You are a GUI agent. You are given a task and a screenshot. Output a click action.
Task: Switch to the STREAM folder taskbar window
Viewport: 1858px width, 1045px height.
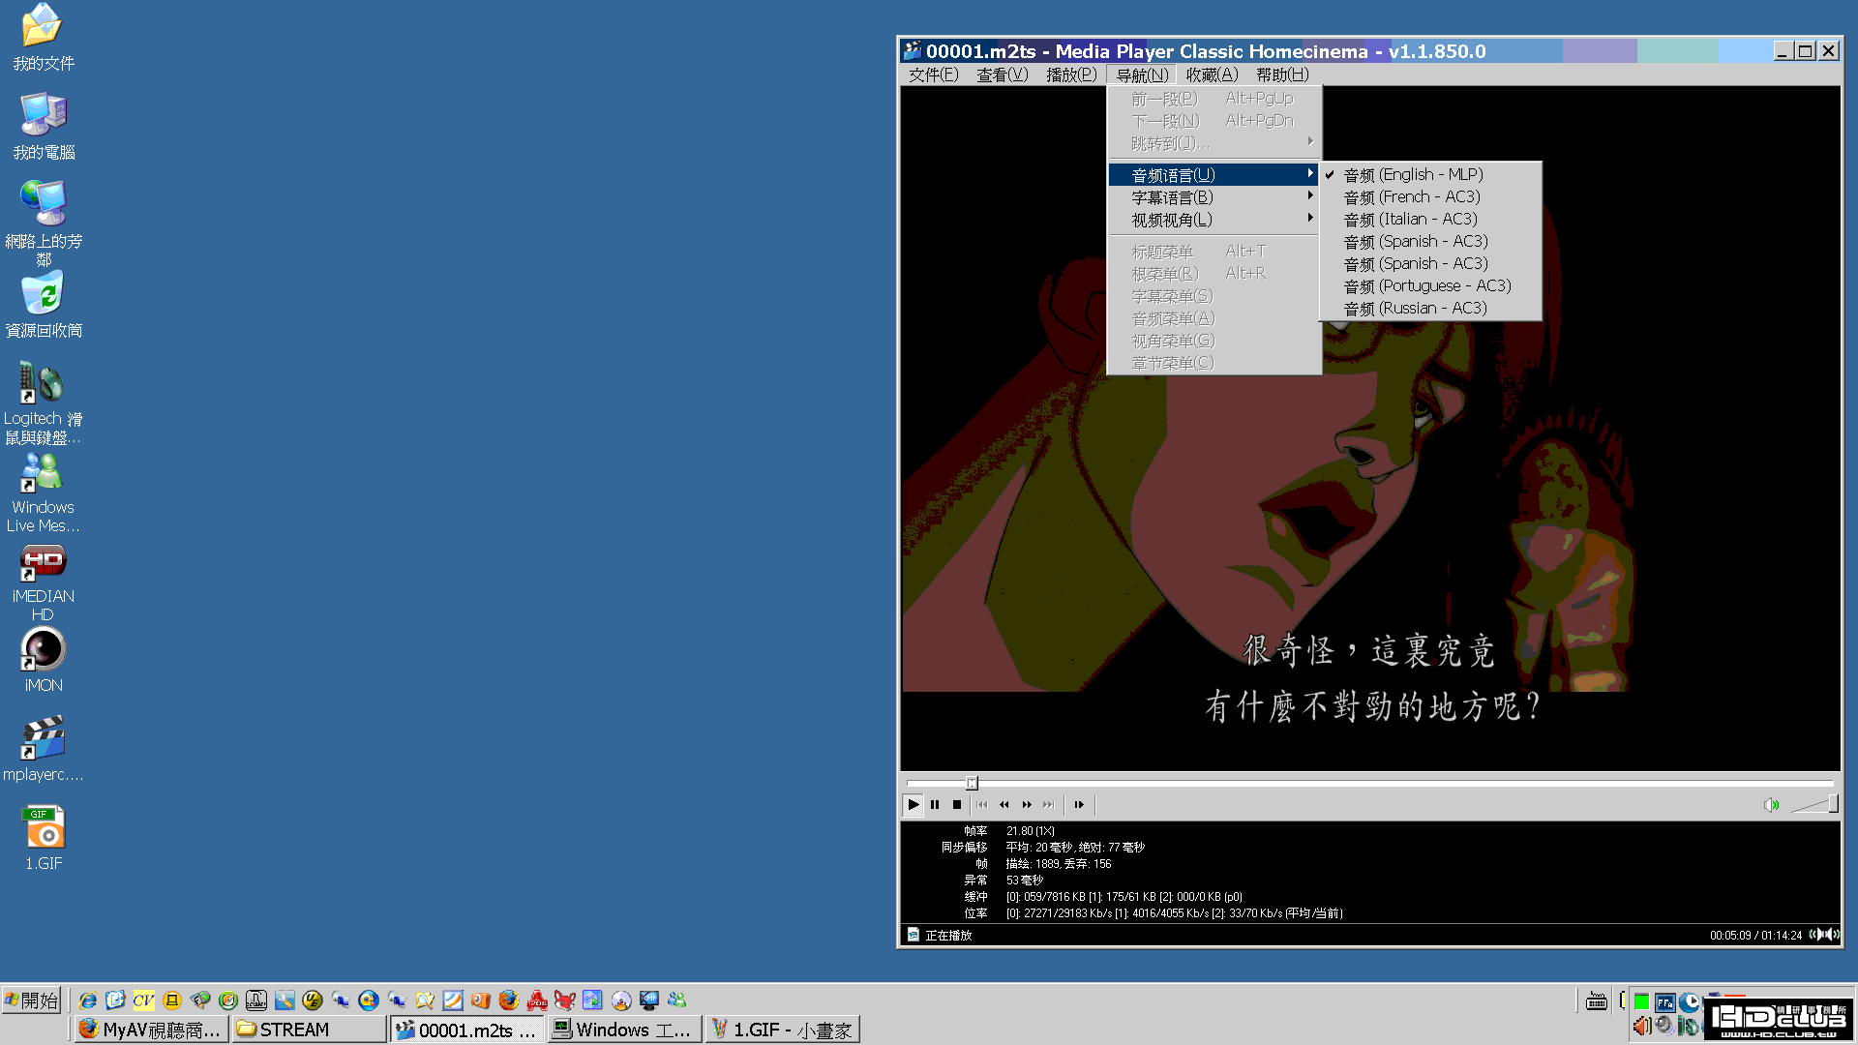309,1030
